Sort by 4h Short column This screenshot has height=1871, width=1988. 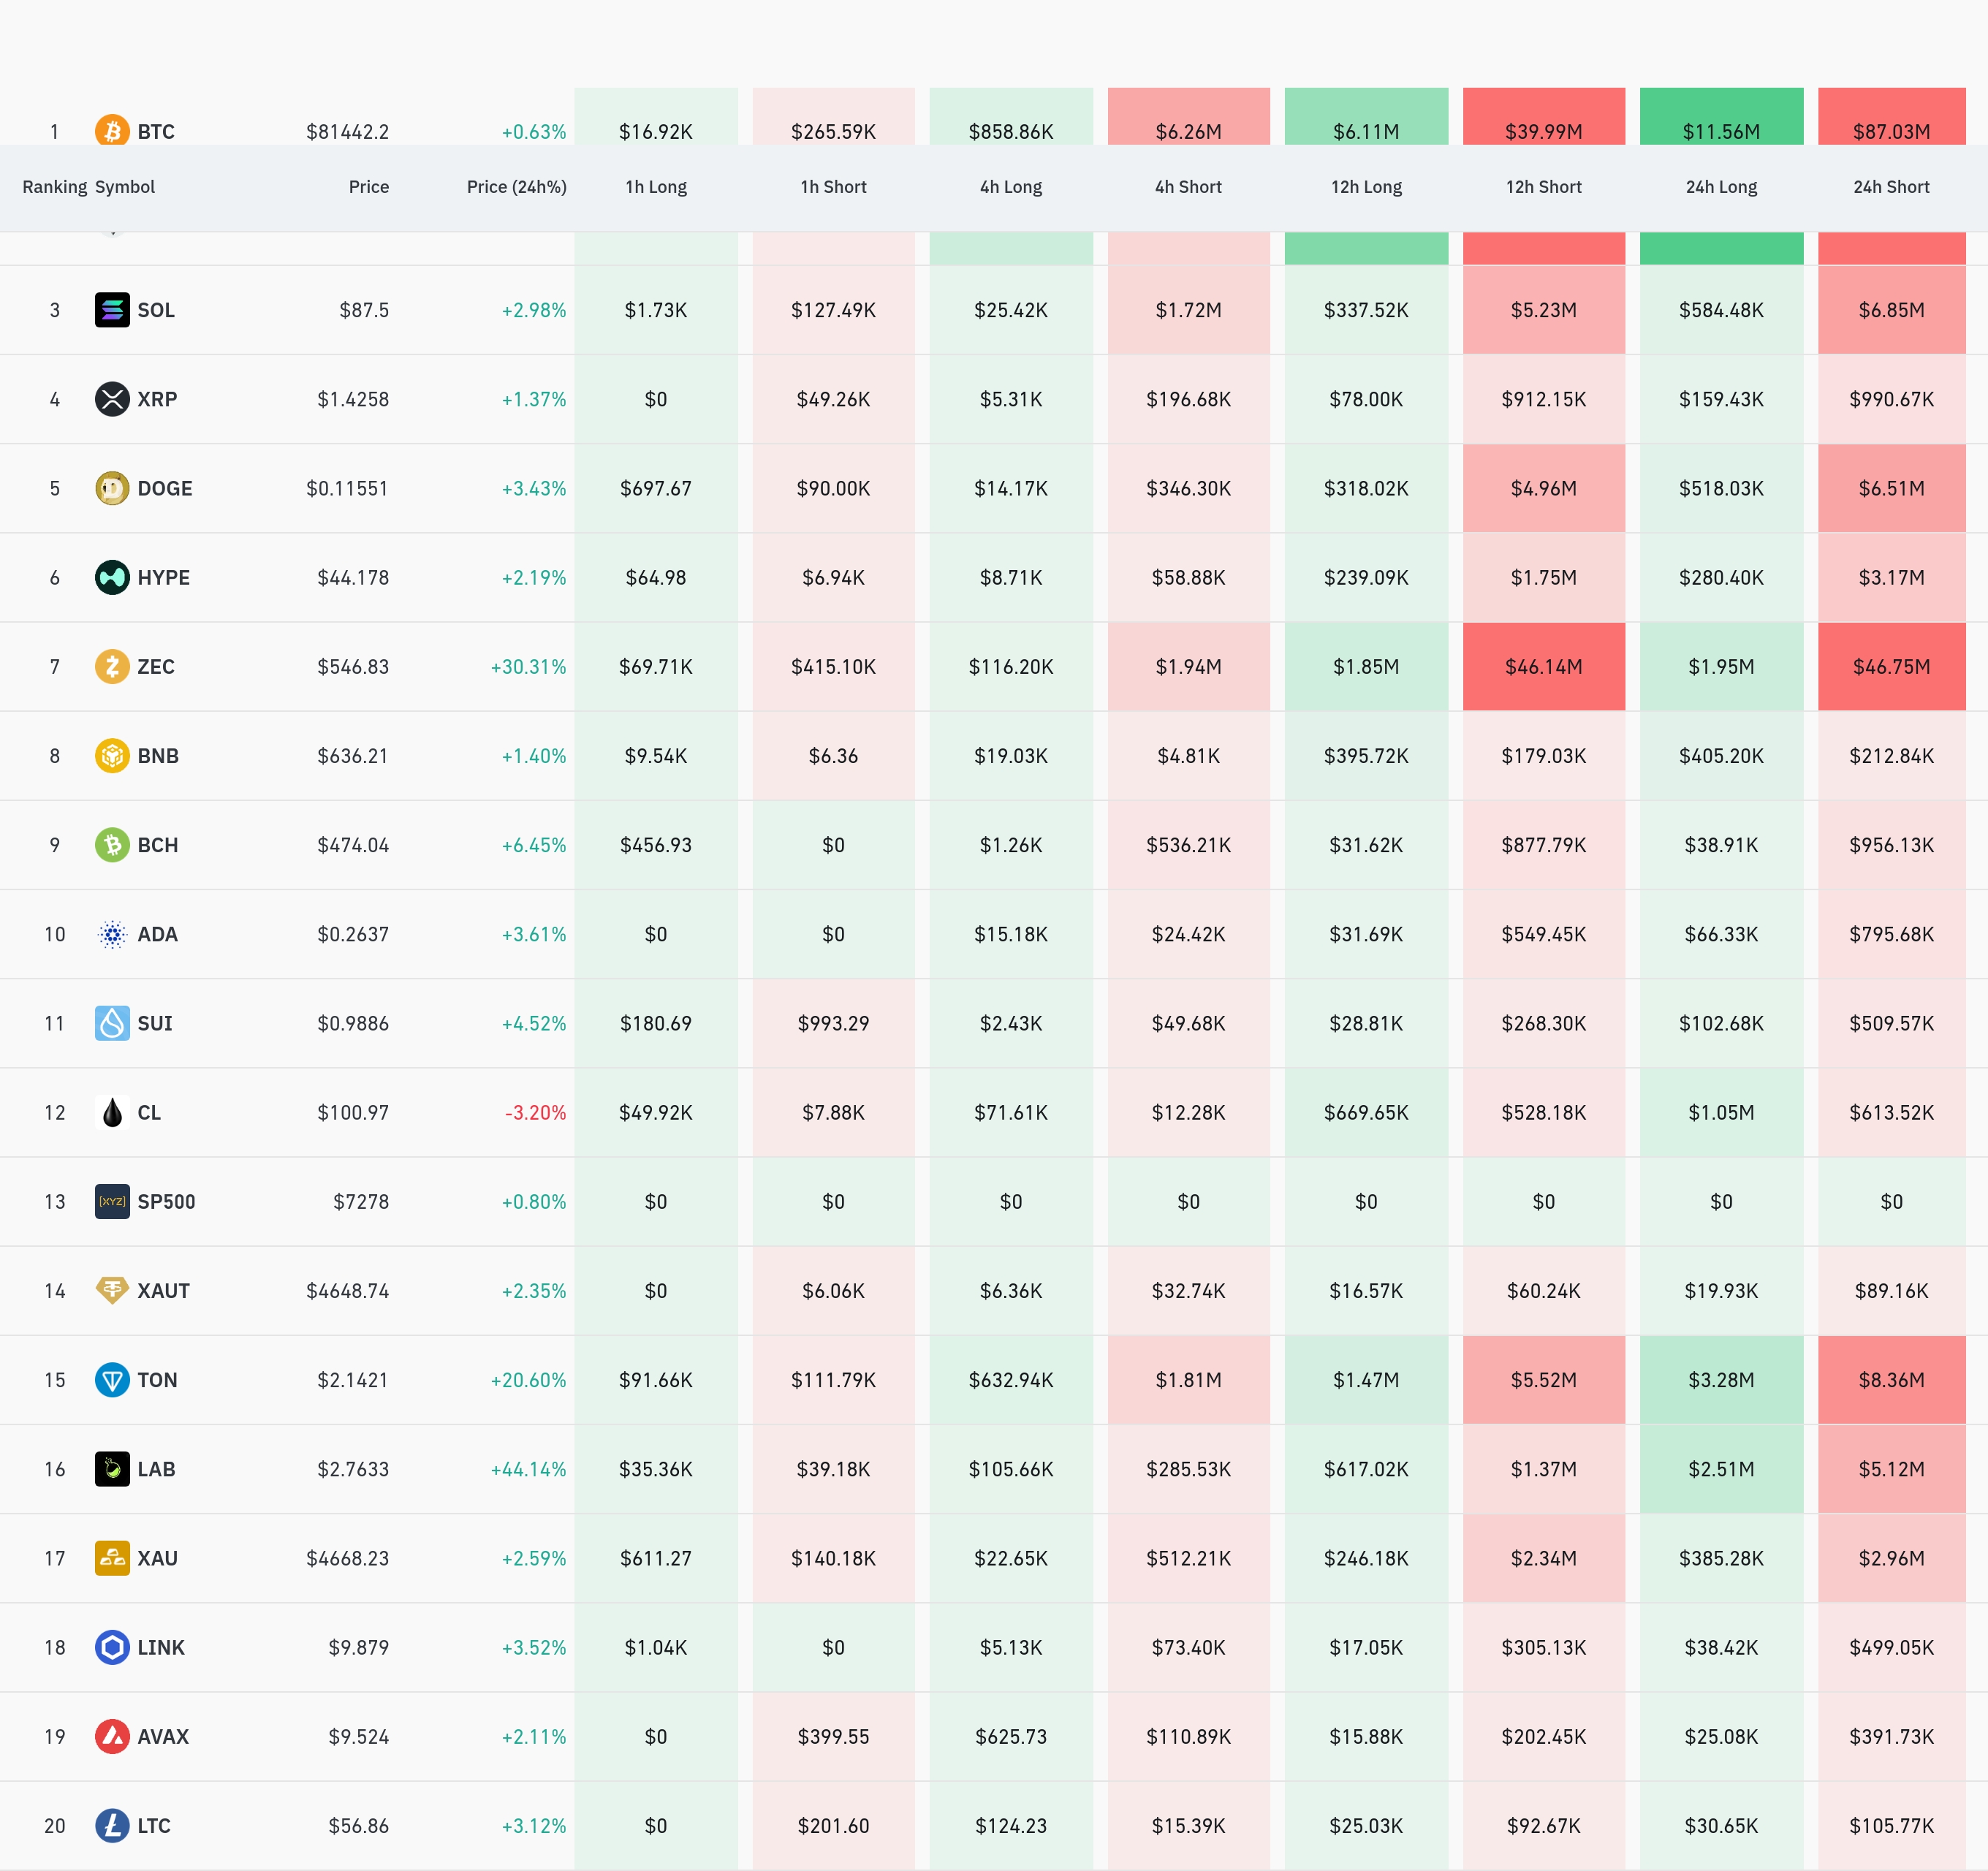pyautogui.click(x=1189, y=187)
